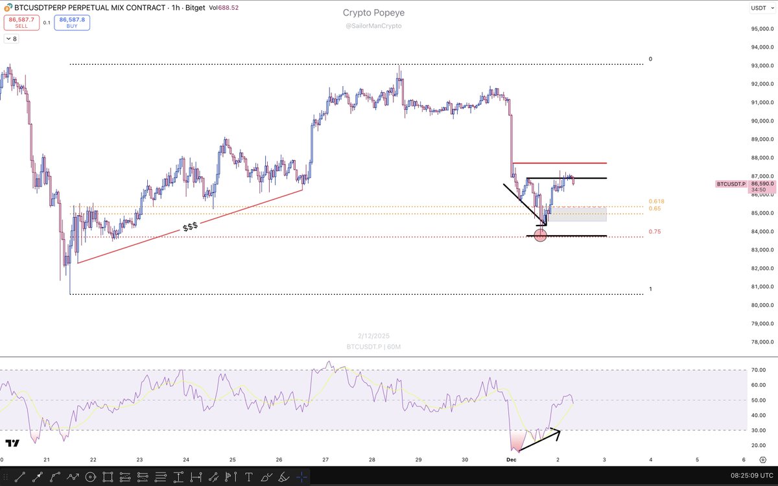Choose the plain horizontal lines tool
778x486 pixels.
click(x=160, y=478)
